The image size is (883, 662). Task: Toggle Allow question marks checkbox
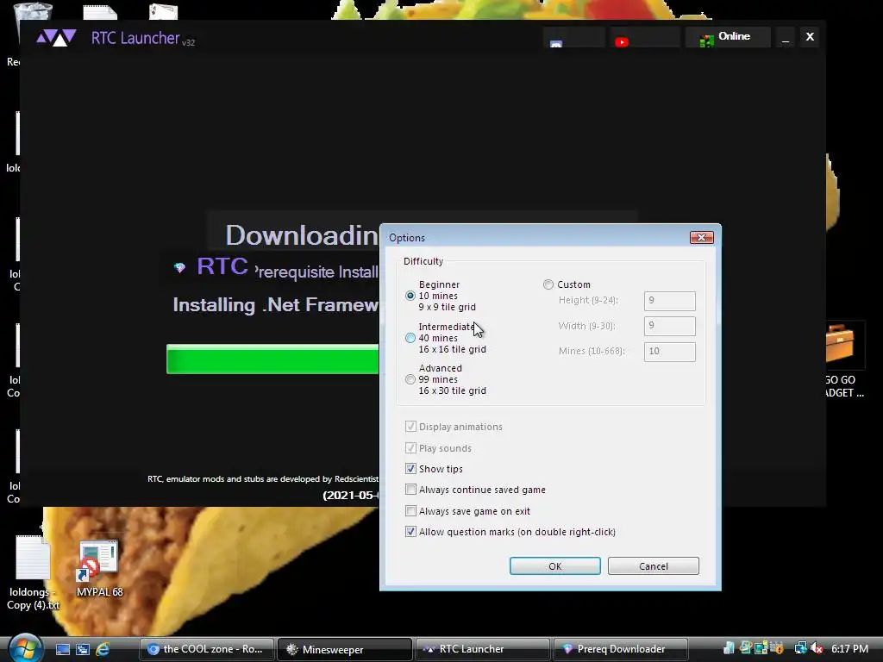(410, 532)
